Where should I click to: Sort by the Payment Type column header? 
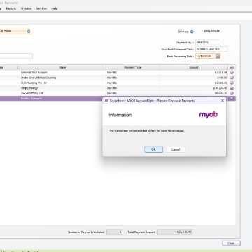133,68
